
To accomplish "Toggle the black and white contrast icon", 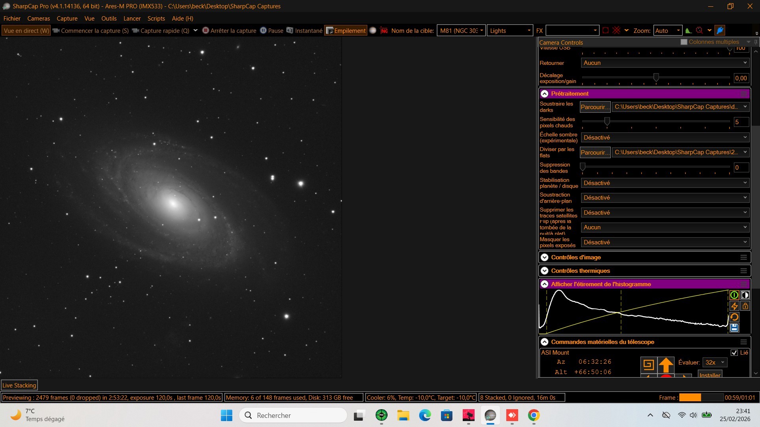I will coord(745,295).
